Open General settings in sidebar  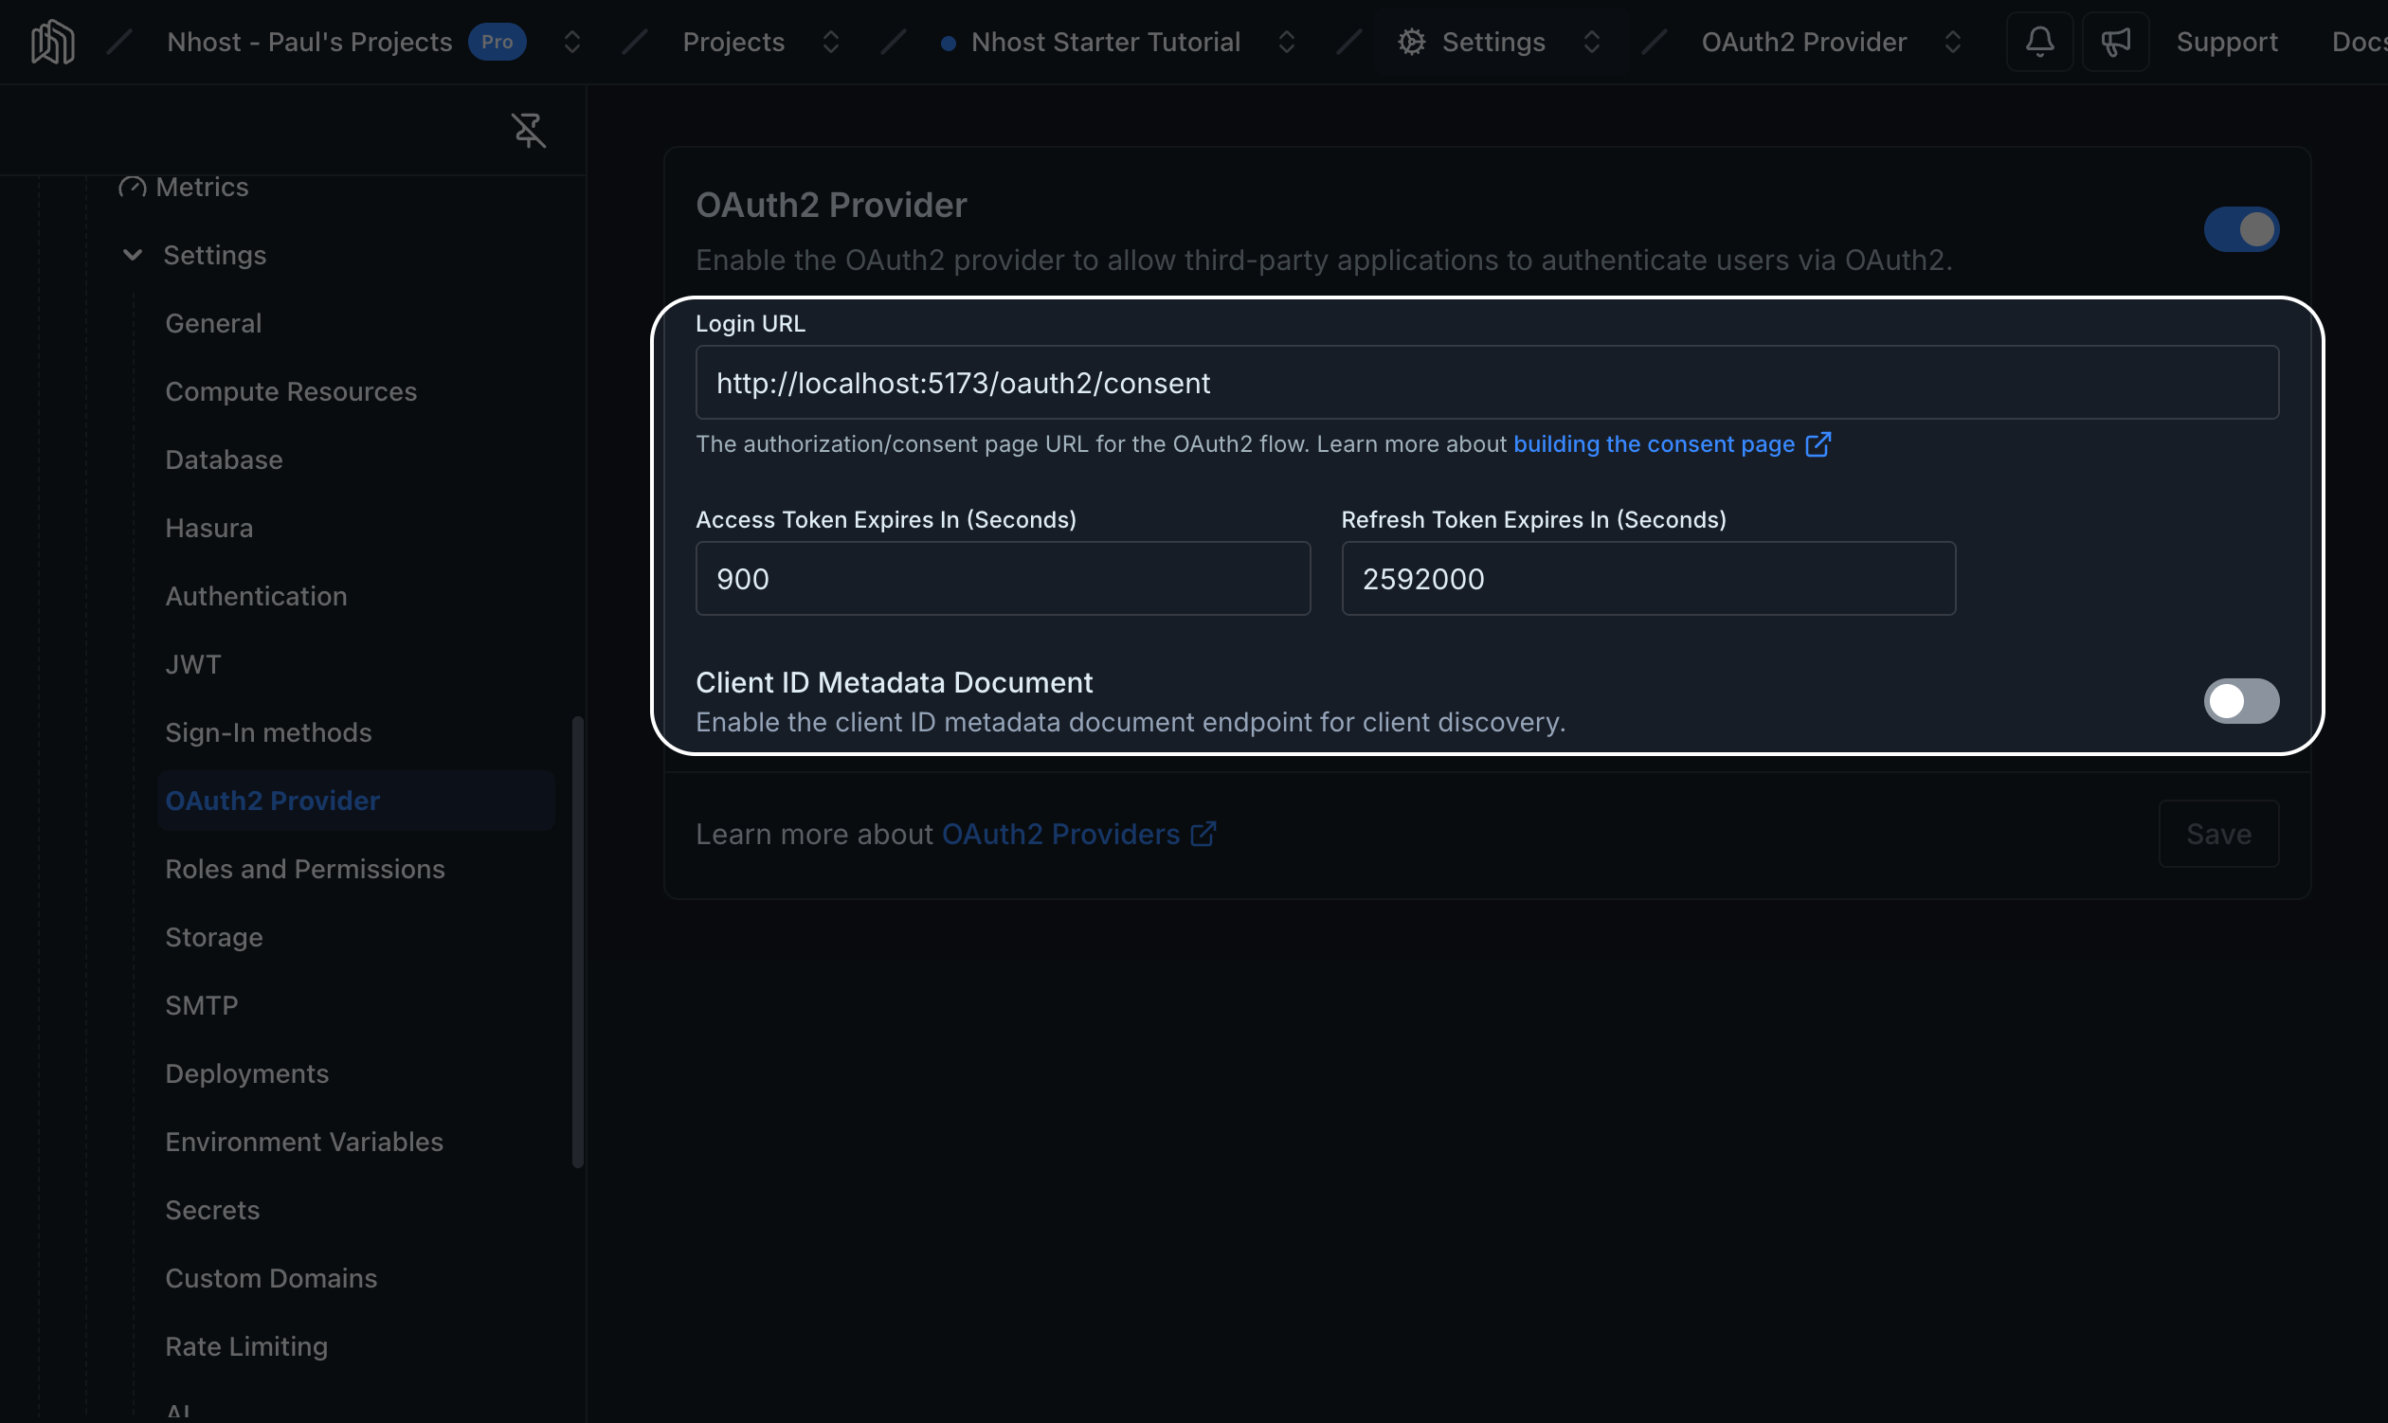[x=213, y=323]
